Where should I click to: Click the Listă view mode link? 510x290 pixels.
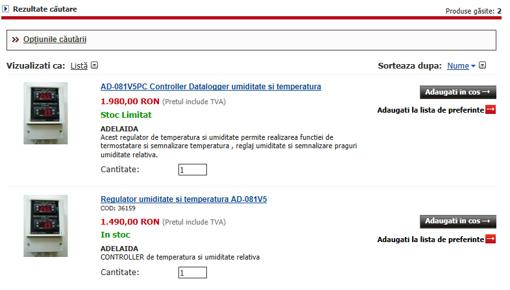tap(79, 65)
